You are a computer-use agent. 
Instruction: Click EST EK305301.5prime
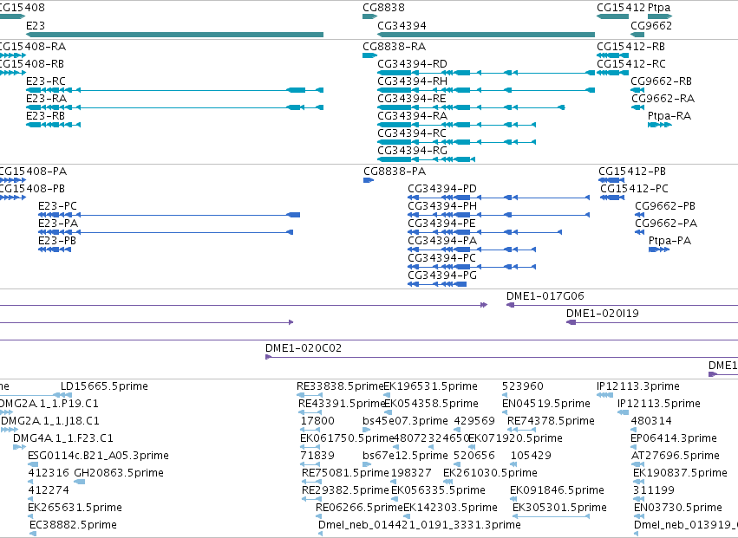click(559, 509)
